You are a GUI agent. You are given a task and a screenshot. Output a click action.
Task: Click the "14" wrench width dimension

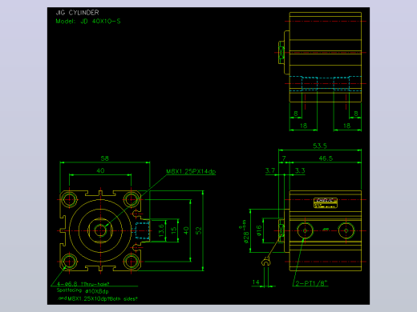click(x=256, y=282)
